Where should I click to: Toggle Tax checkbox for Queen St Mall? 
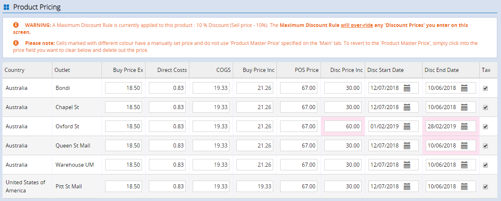[x=485, y=146]
